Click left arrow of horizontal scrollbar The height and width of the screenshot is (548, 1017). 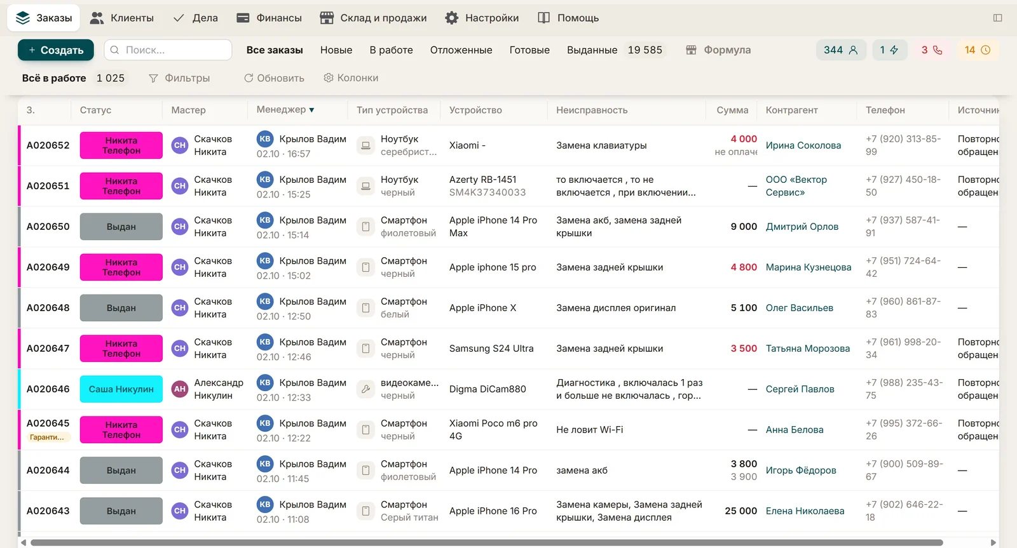(x=24, y=542)
